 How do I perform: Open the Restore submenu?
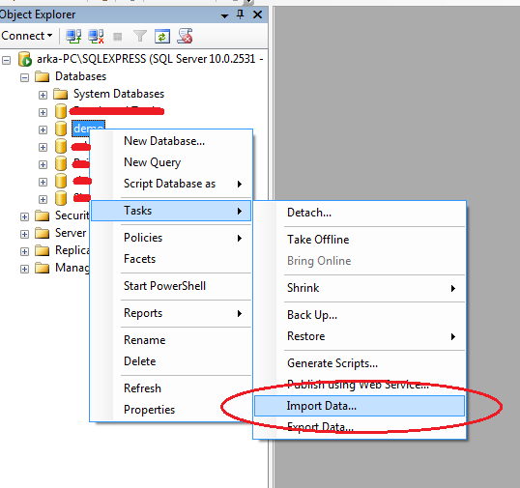point(360,336)
